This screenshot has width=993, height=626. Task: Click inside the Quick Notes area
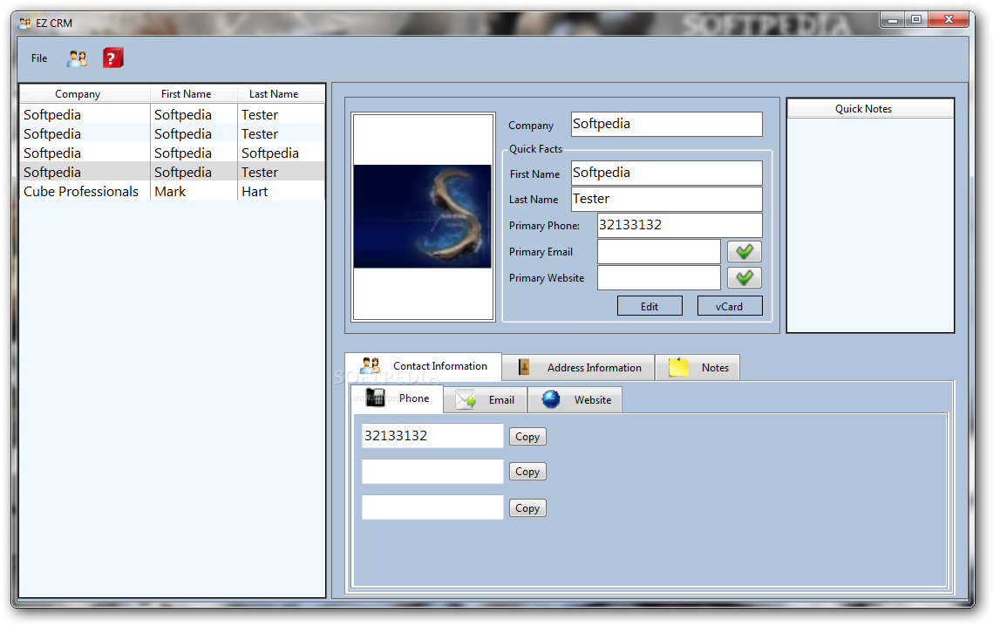point(870,224)
